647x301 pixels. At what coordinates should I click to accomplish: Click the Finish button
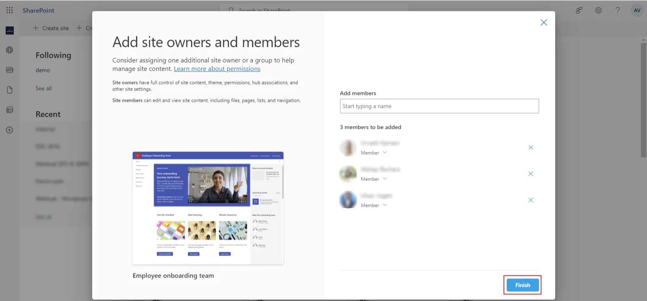pos(522,285)
